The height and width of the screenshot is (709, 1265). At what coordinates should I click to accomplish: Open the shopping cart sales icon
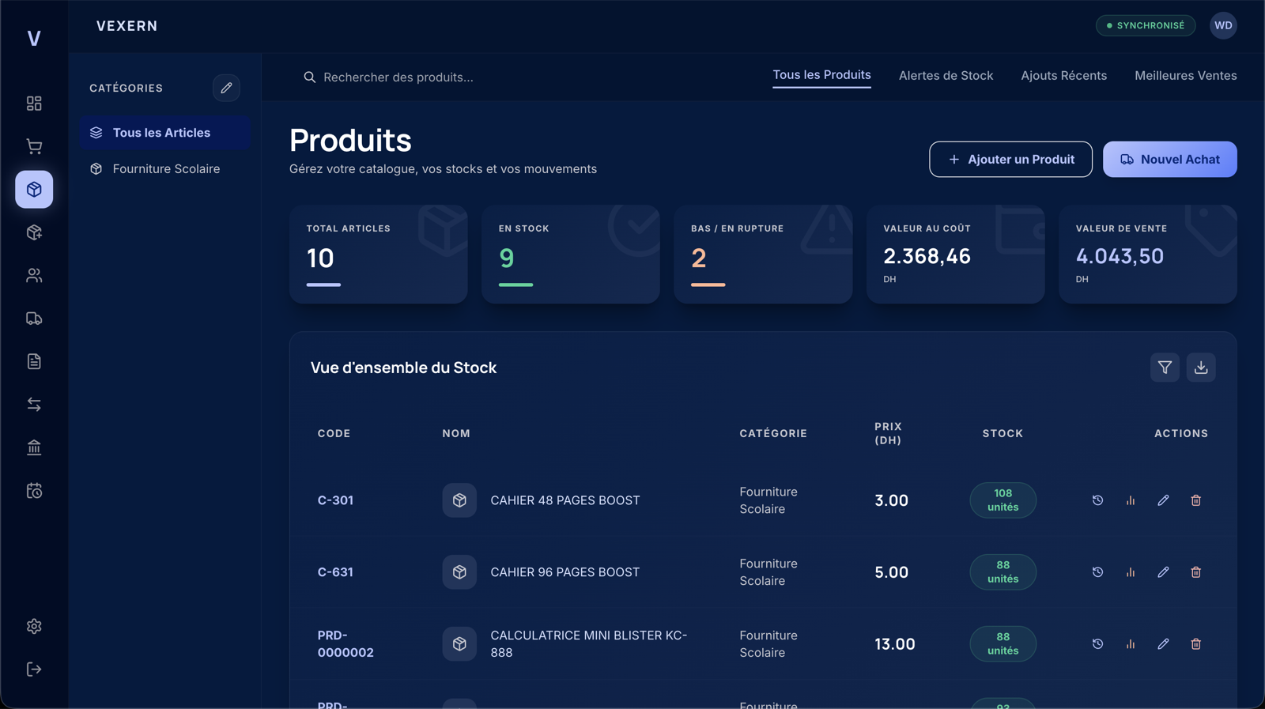(x=34, y=146)
